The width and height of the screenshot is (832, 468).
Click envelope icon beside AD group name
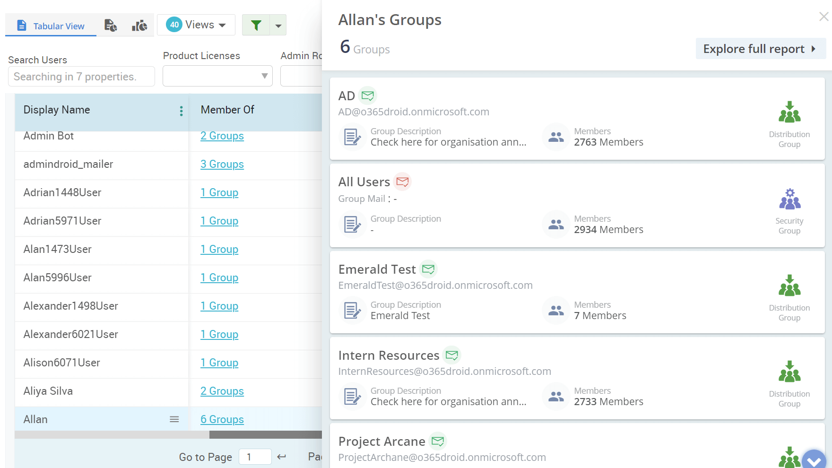coord(368,95)
